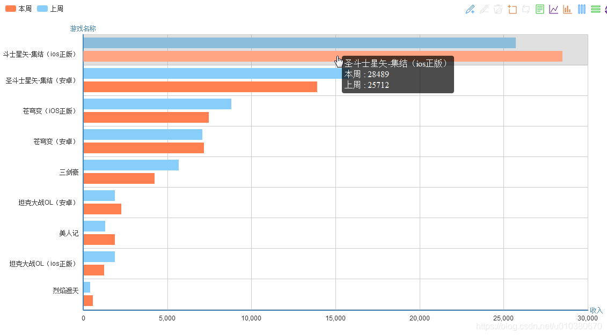Viewport: 607px width, 336px height.
Task: Click 上周 bar for 坦克大战OL（安卓）
Action: click(x=99, y=196)
